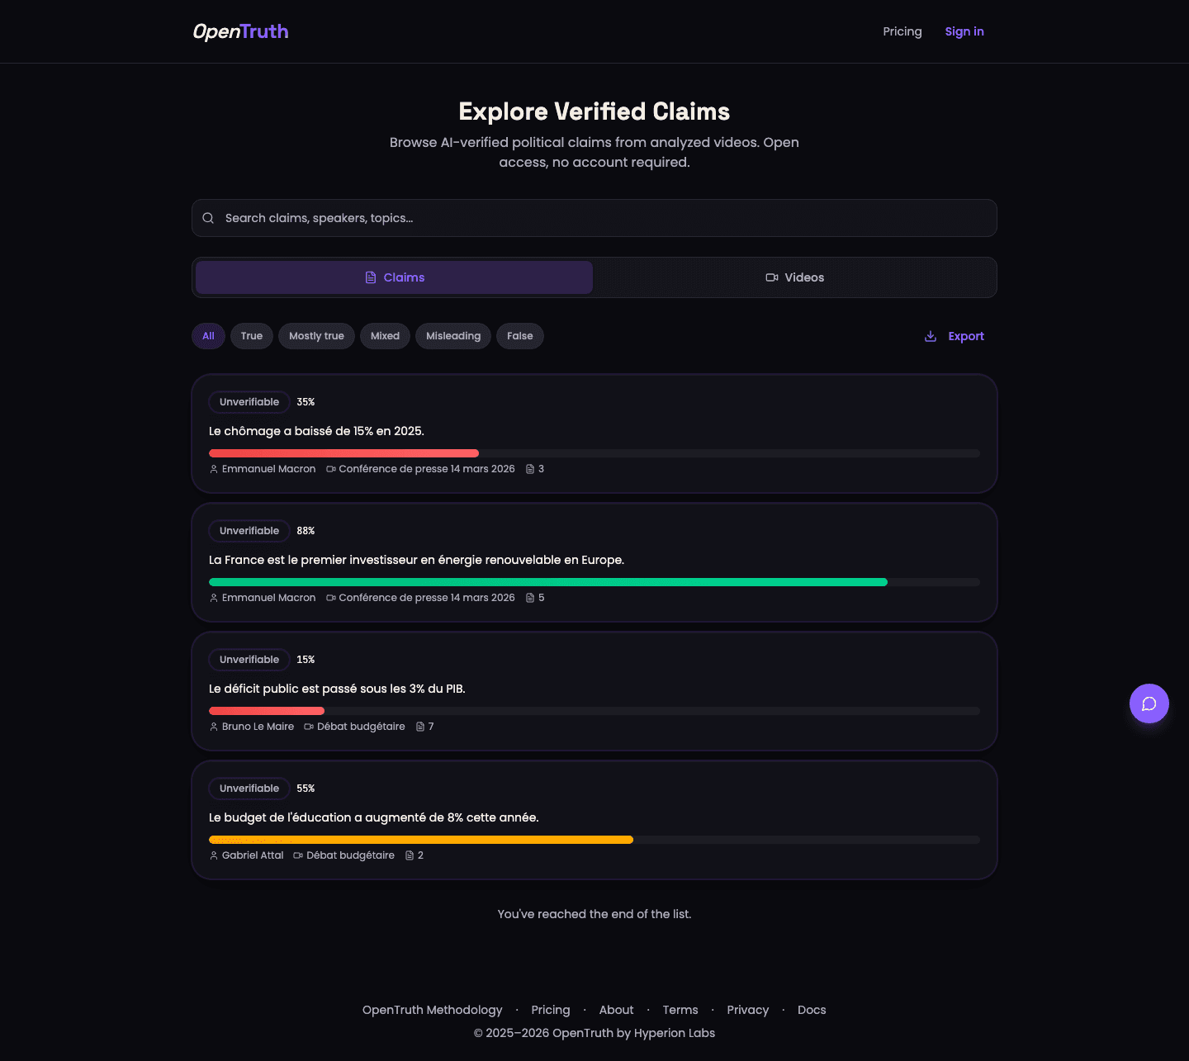Viewport: 1189px width, 1061px height.
Task: Activate the Mostly true filter
Action: [x=316, y=336]
